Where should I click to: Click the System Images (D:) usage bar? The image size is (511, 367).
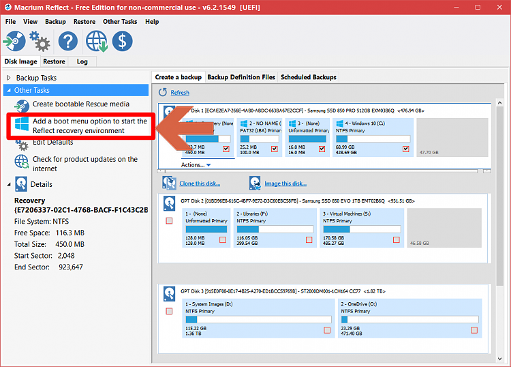point(258,319)
